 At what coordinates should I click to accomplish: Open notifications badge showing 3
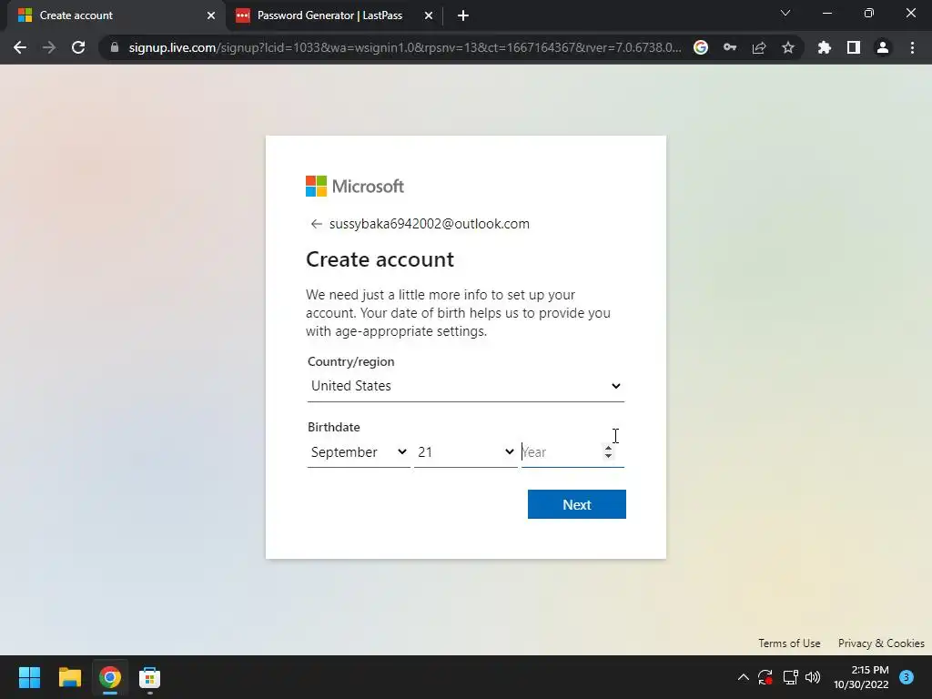click(907, 677)
